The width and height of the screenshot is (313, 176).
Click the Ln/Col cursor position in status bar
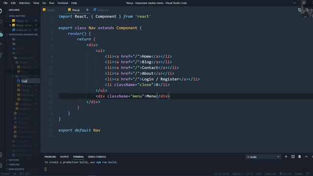tap(222, 174)
